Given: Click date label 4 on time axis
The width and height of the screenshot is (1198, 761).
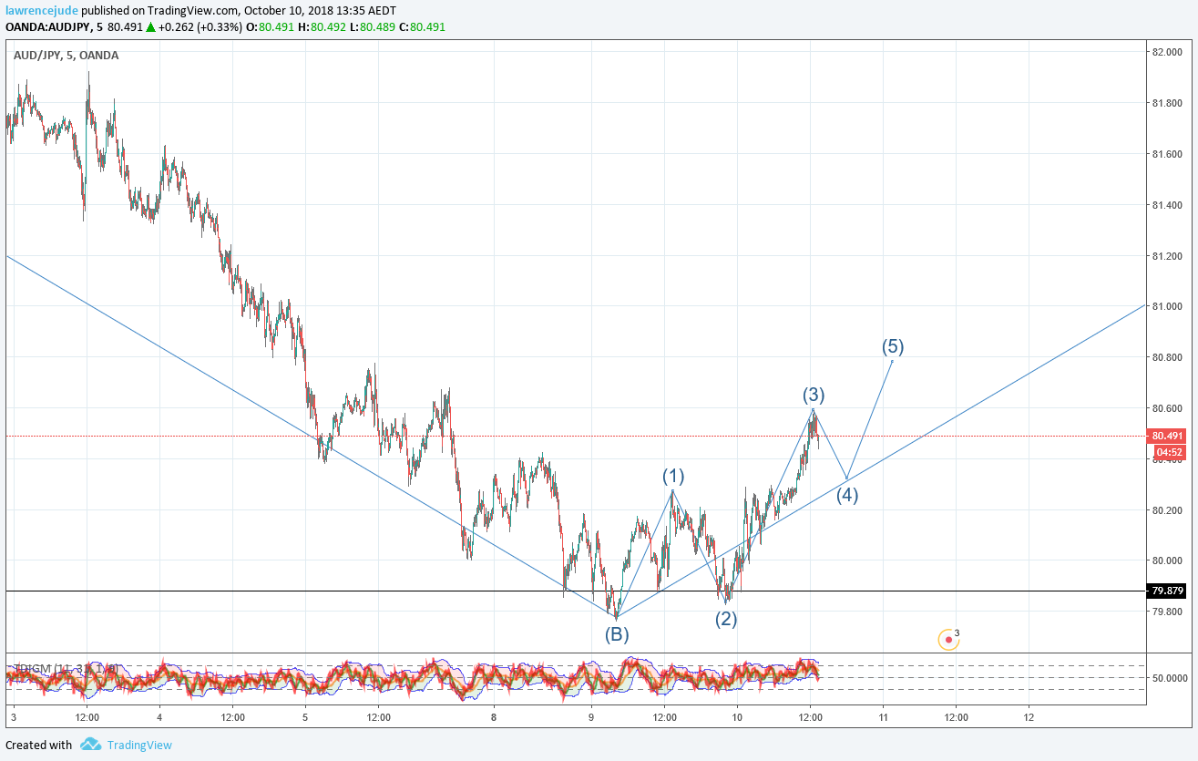Looking at the screenshot, I should tap(159, 718).
